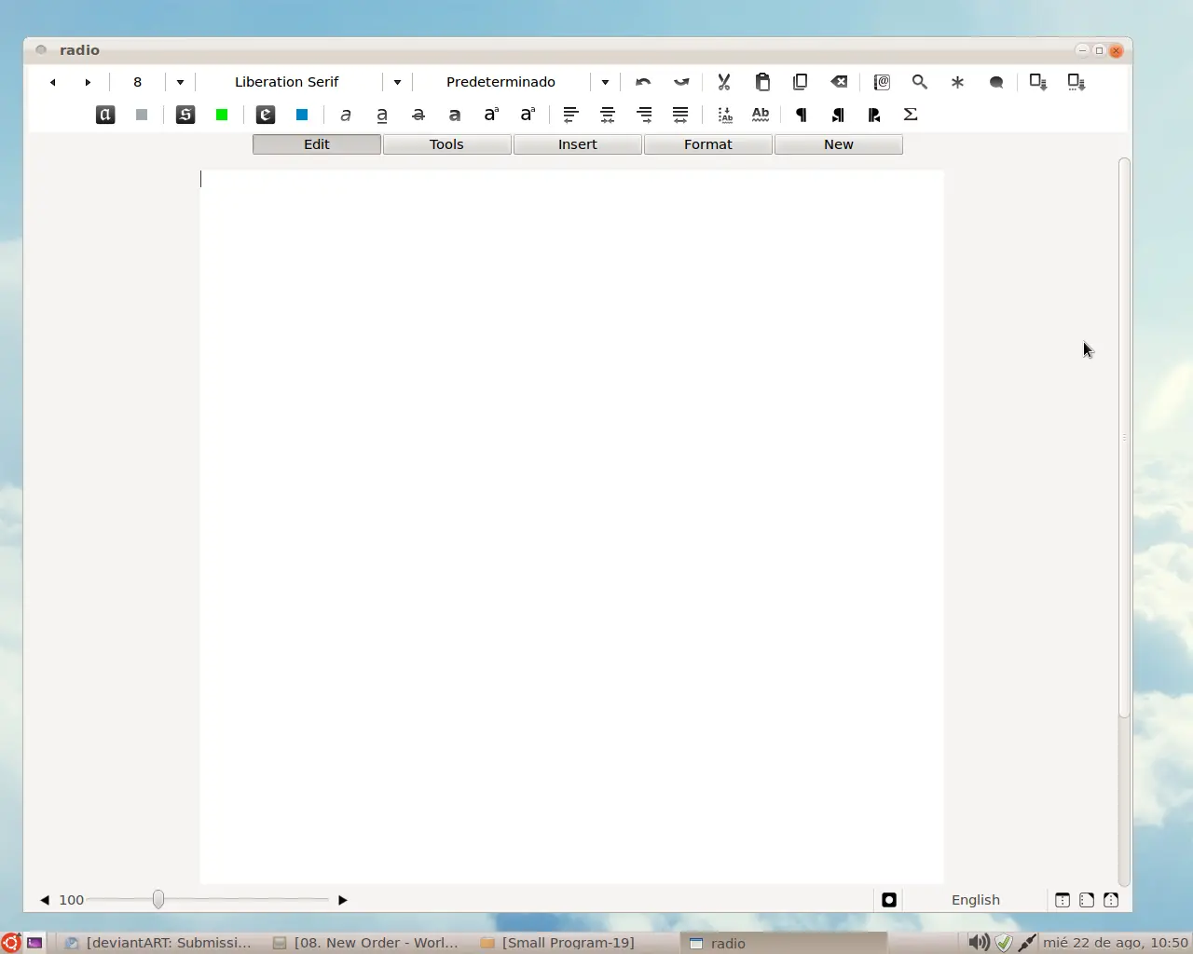Click inside the blank document page
1193x954 pixels.
click(571, 526)
